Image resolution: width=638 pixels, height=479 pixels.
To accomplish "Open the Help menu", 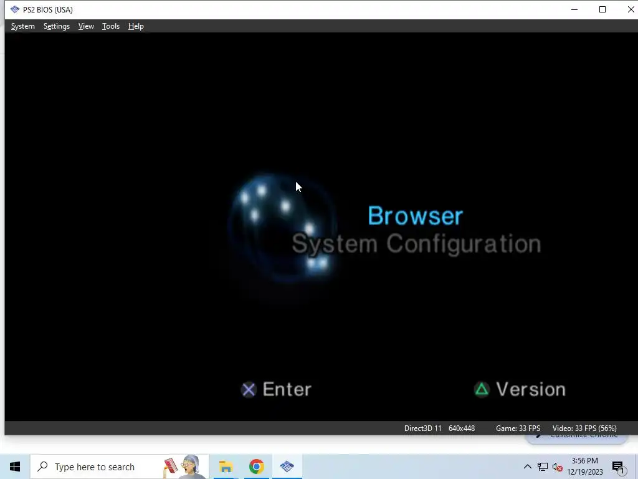I will click(136, 26).
